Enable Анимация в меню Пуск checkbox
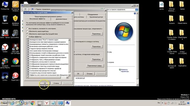Screen dimensions: 190x106 coord(28,40)
